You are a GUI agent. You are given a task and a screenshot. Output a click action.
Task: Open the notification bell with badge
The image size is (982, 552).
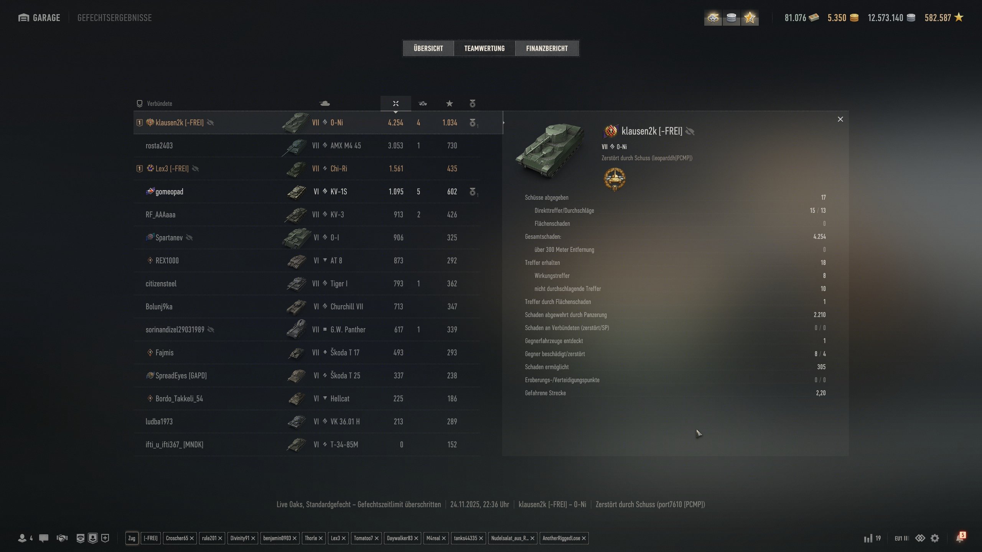(x=960, y=537)
